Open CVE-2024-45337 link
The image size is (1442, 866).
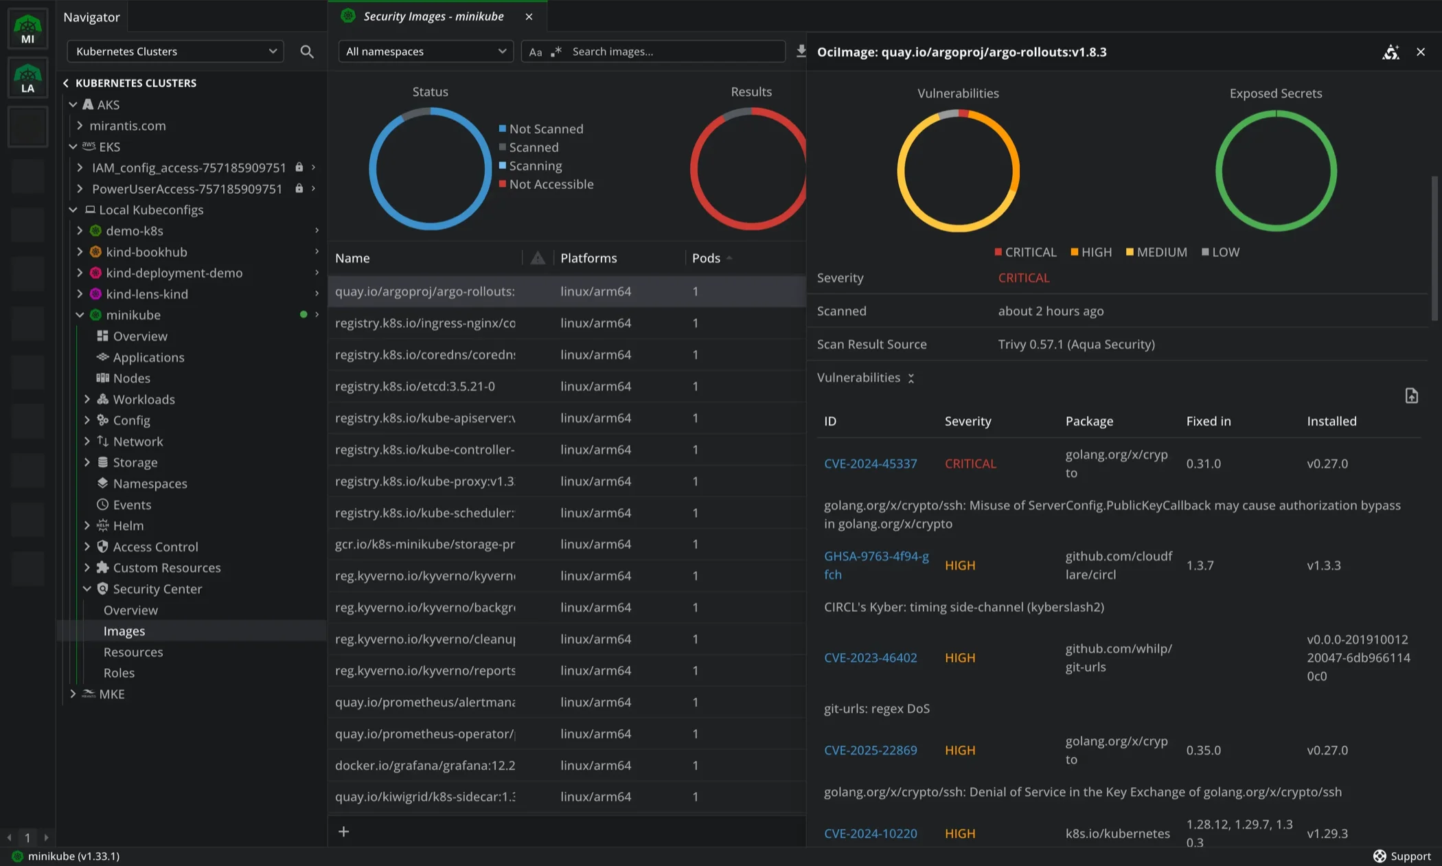[870, 464]
